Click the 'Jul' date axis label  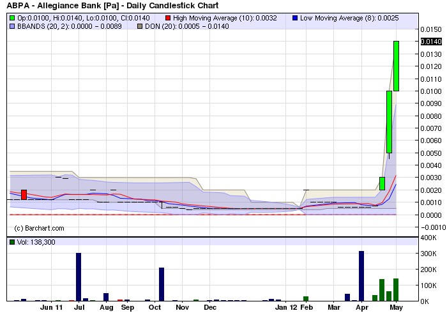79,308
